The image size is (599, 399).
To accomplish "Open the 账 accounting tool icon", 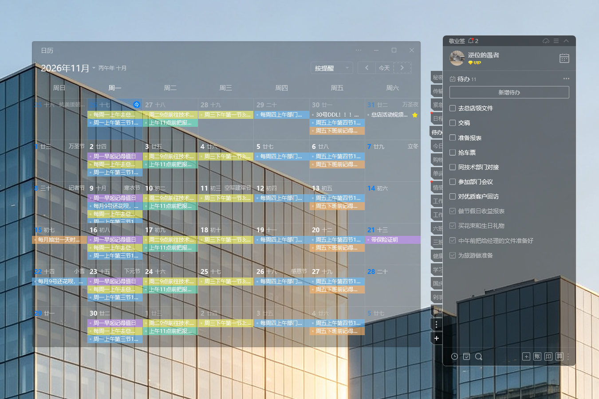I will [537, 356].
